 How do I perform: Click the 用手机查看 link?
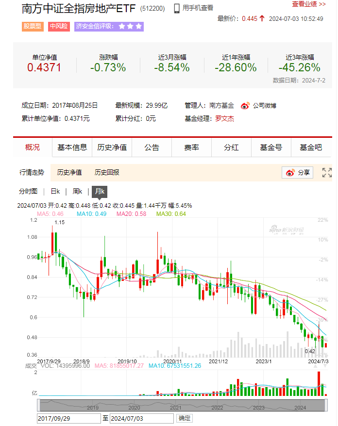[x=198, y=8]
